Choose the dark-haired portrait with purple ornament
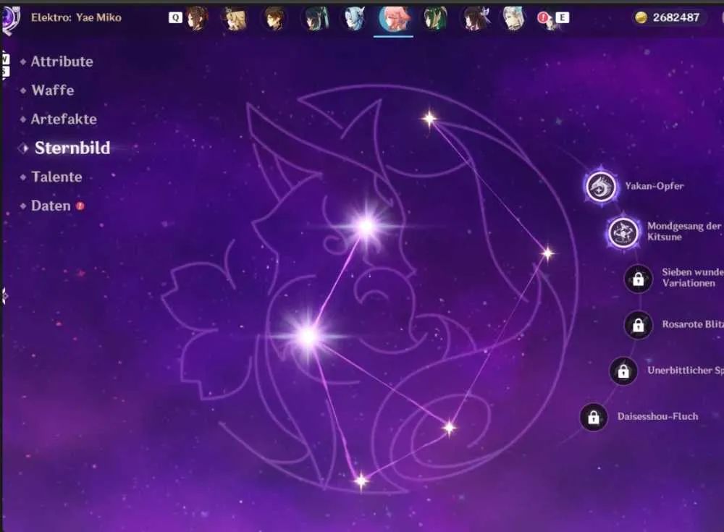The image size is (724, 532). pos(475,19)
